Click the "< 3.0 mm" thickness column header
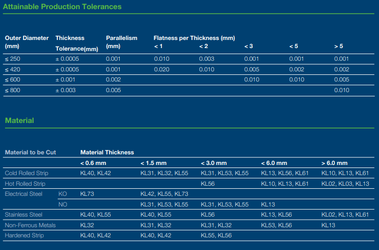Image resolution: width=379 pixels, height=250 pixels. pyautogui.click(x=214, y=163)
